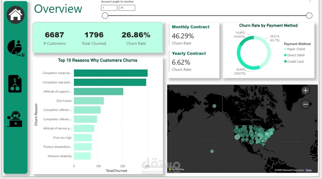Image resolution: width=322 pixels, height=179 pixels.
Task: Toggle the Paper Check legend item
Action: [x=296, y=49]
